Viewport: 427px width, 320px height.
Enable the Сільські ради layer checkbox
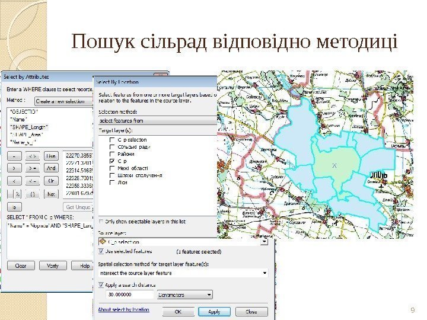112,147
